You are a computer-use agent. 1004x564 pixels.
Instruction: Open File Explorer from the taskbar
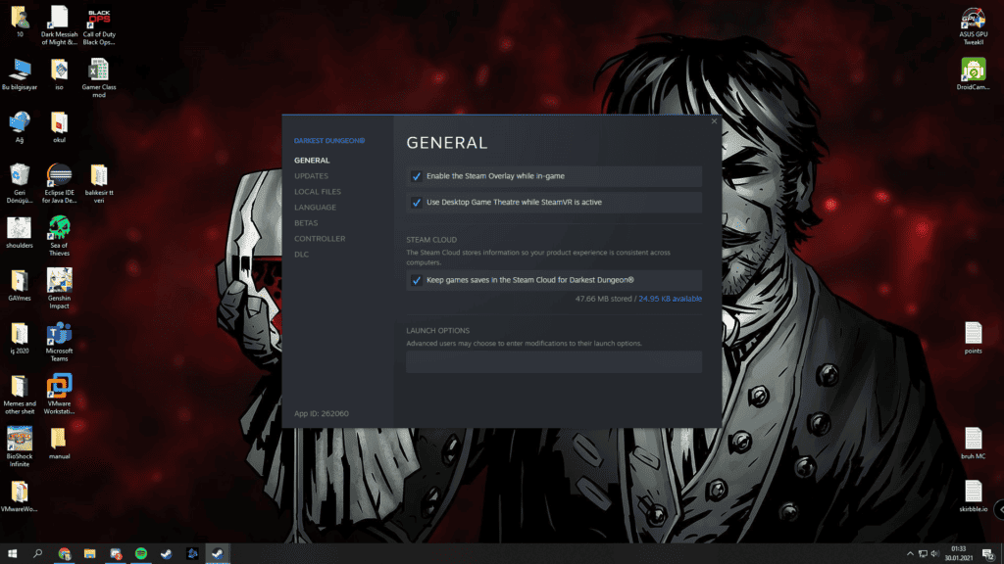89,554
